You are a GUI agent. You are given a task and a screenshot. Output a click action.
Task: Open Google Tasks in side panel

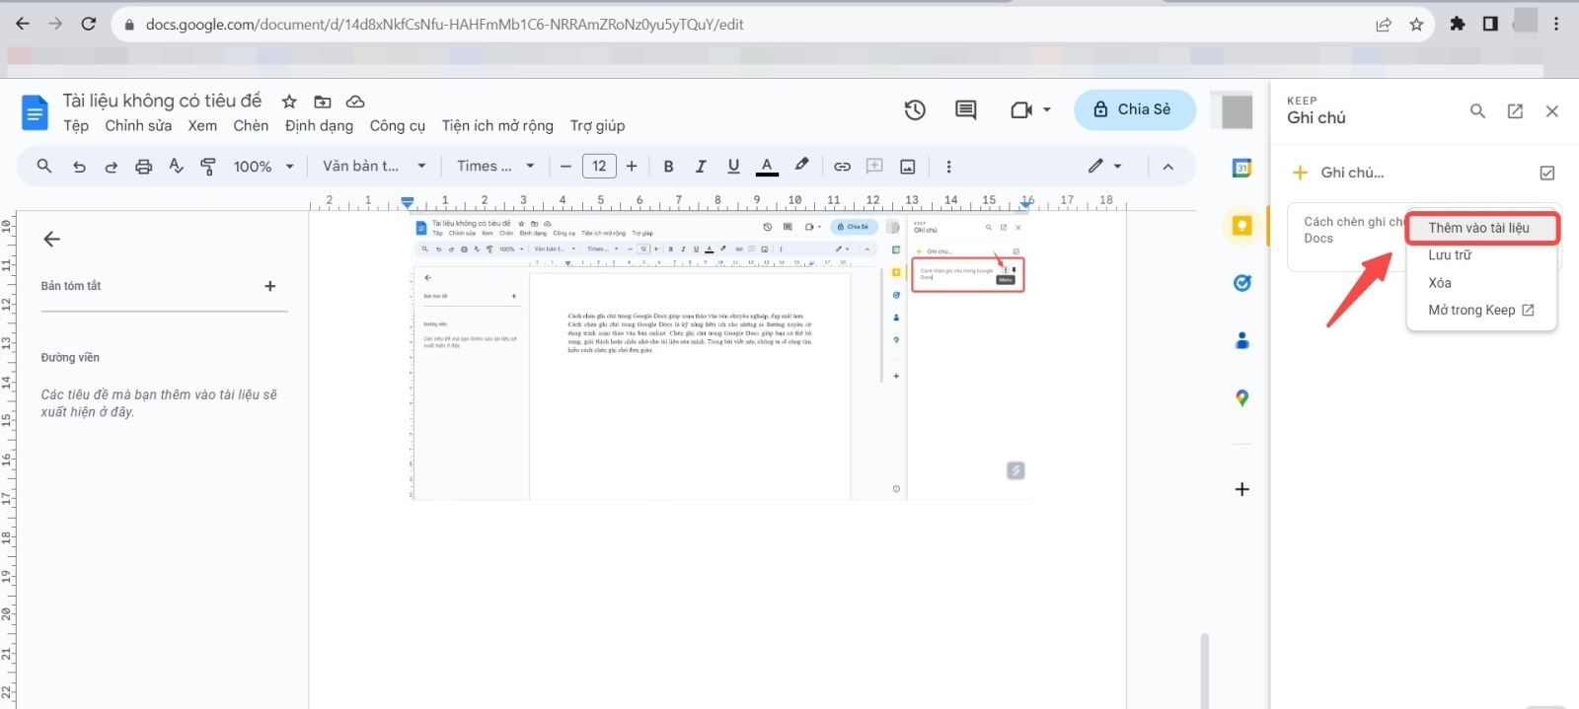tap(1242, 283)
